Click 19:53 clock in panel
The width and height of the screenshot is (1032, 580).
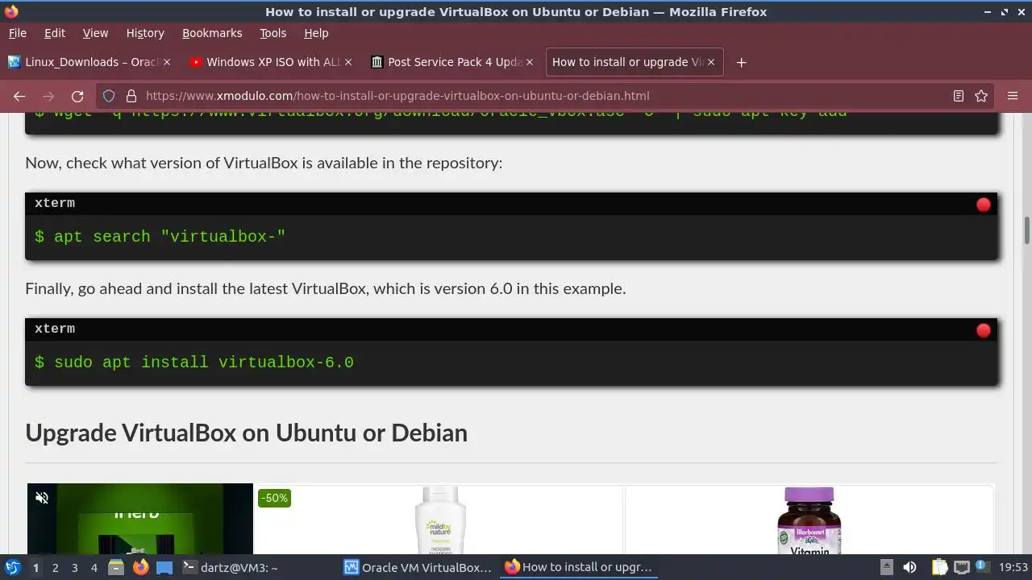pos(1014,567)
